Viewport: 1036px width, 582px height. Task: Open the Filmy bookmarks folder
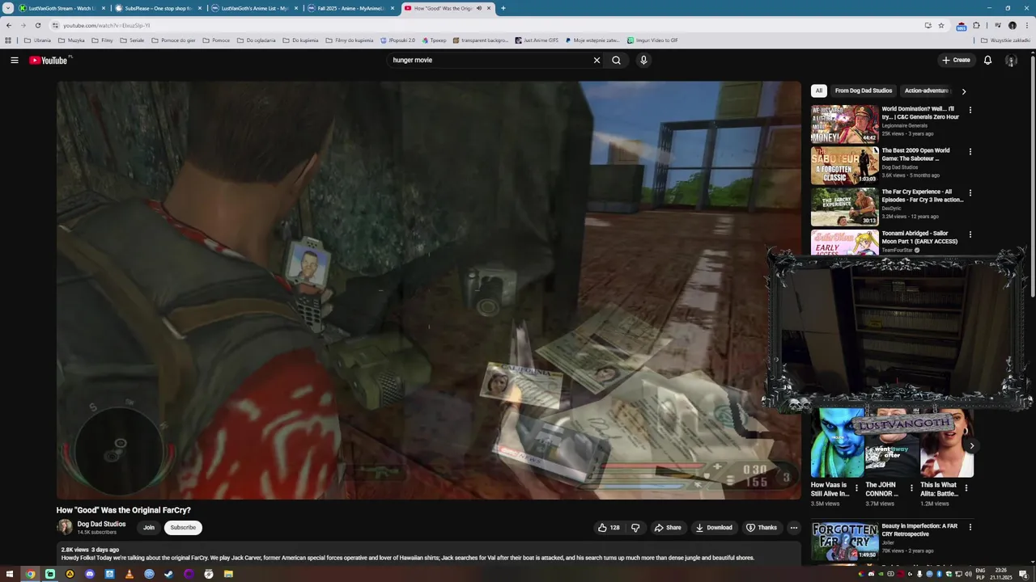pyautogui.click(x=102, y=40)
